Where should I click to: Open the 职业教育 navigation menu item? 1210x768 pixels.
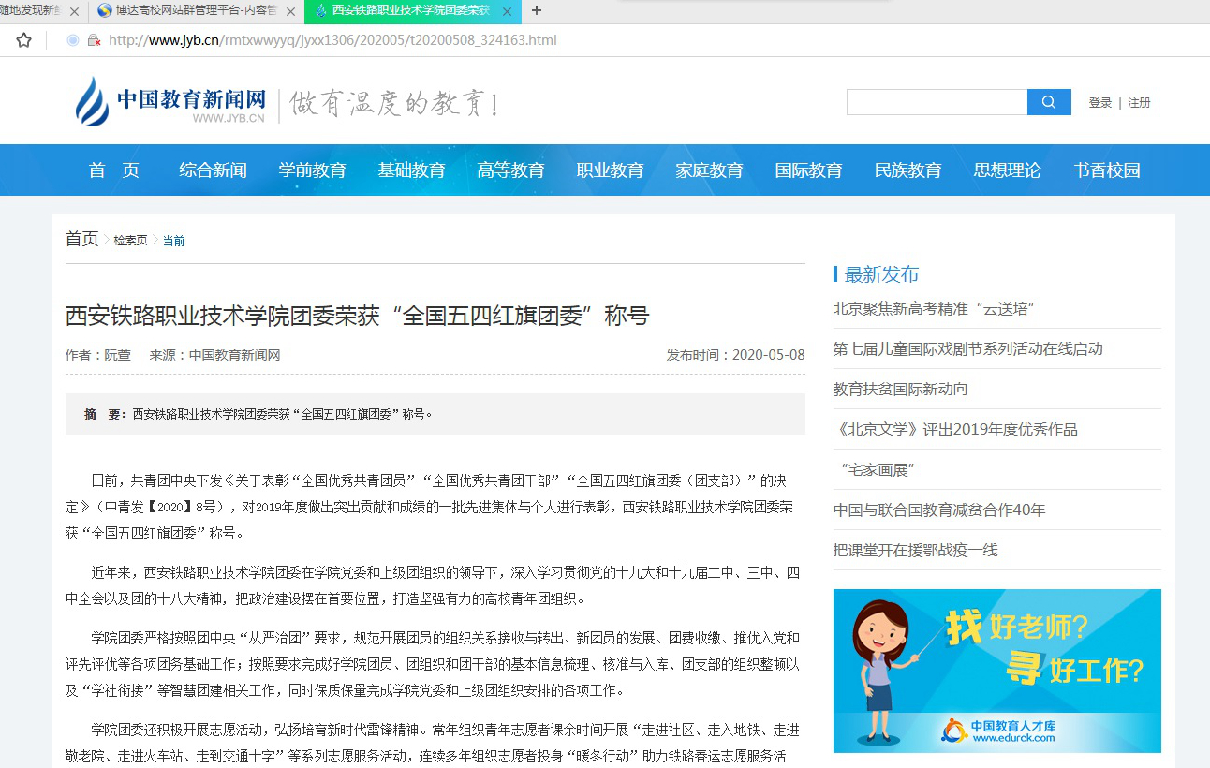click(x=610, y=170)
